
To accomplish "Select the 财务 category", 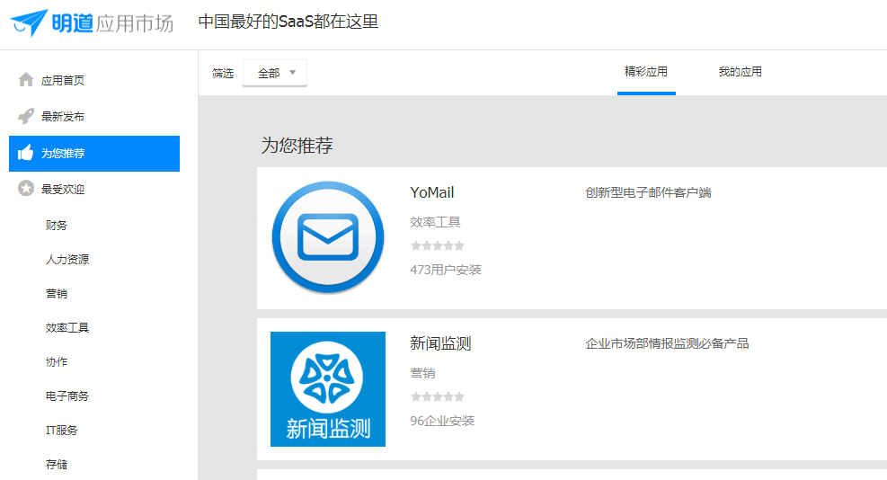I will click(57, 226).
